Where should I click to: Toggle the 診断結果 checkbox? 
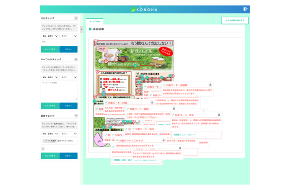(90, 29)
